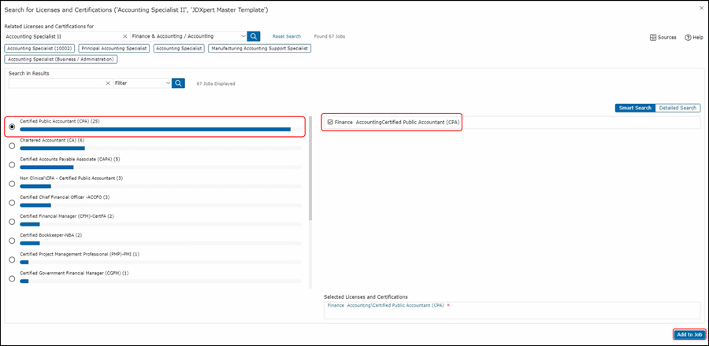This screenshot has width=709, height=346.
Task: Select Certified Bookkeeper-NBA radio button
Action: 11,241
